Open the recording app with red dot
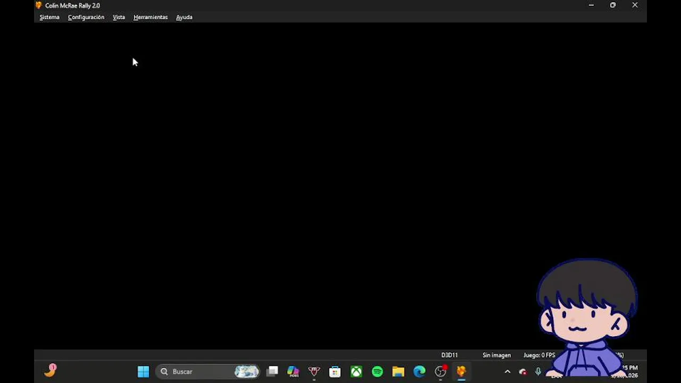The width and height of the screenshot is (681, 383). [441, 371]
